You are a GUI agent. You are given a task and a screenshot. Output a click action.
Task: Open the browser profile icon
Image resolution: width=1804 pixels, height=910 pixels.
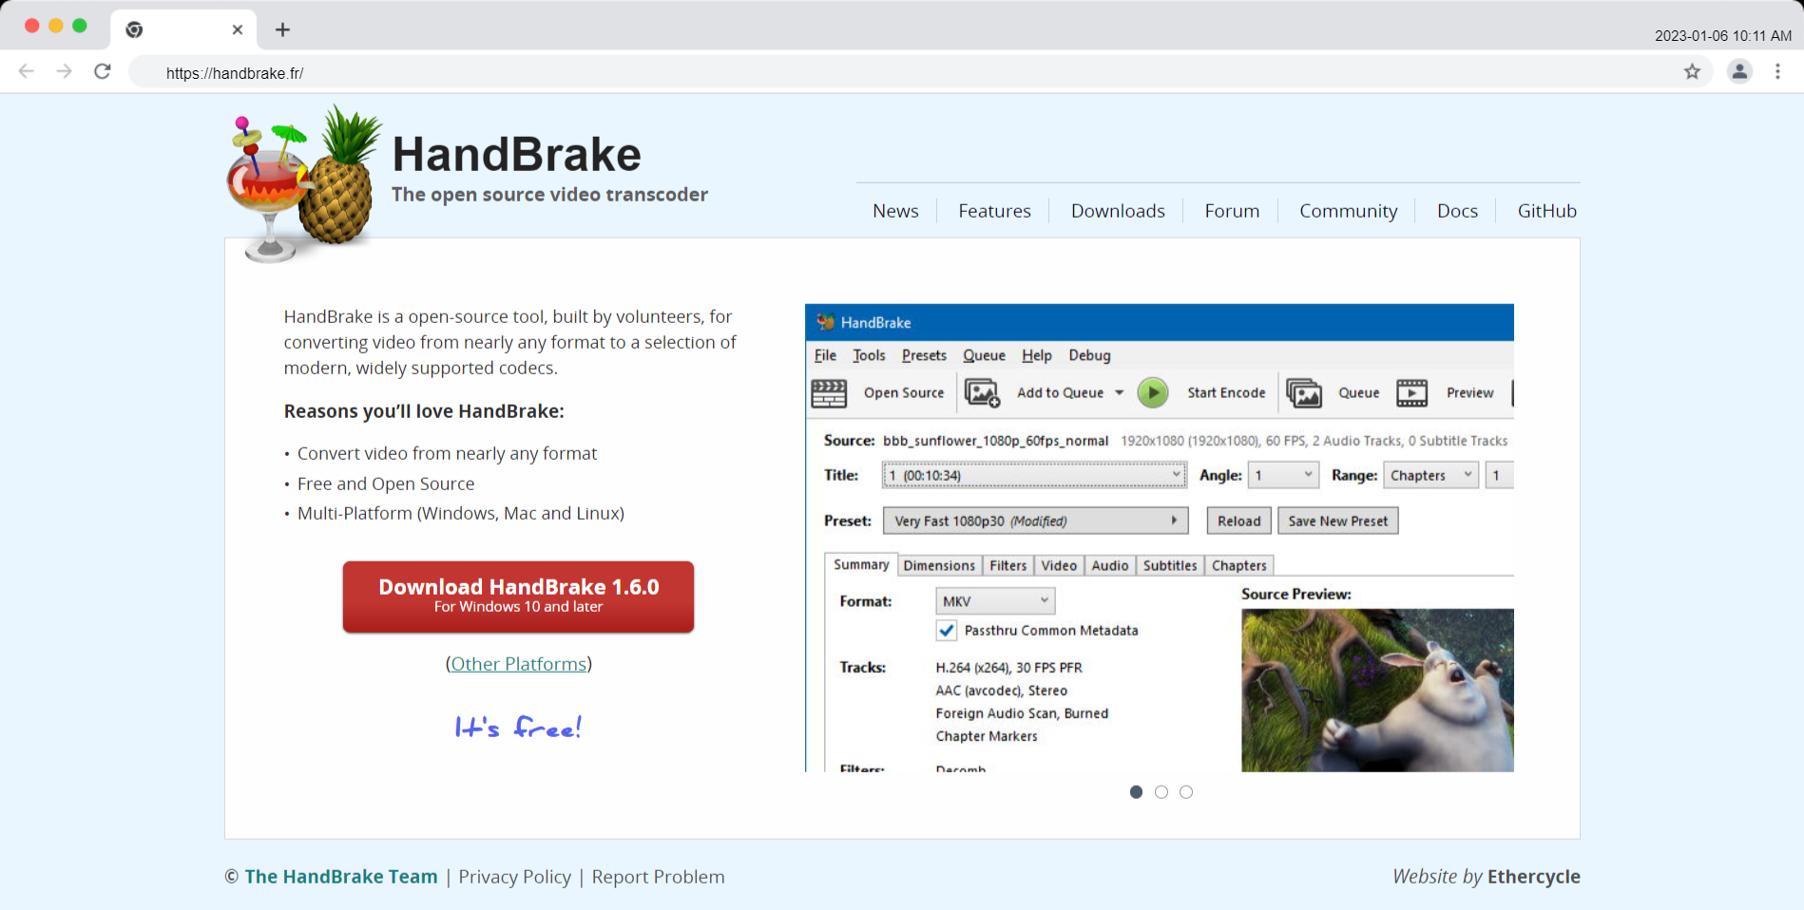[x=1739, y=71]
